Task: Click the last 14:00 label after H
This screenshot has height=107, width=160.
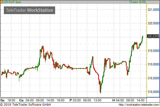Action: (141, 100)
